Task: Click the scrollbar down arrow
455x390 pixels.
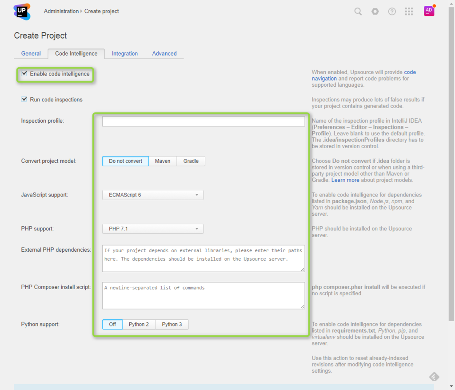Action: click(x=451, y=386)
